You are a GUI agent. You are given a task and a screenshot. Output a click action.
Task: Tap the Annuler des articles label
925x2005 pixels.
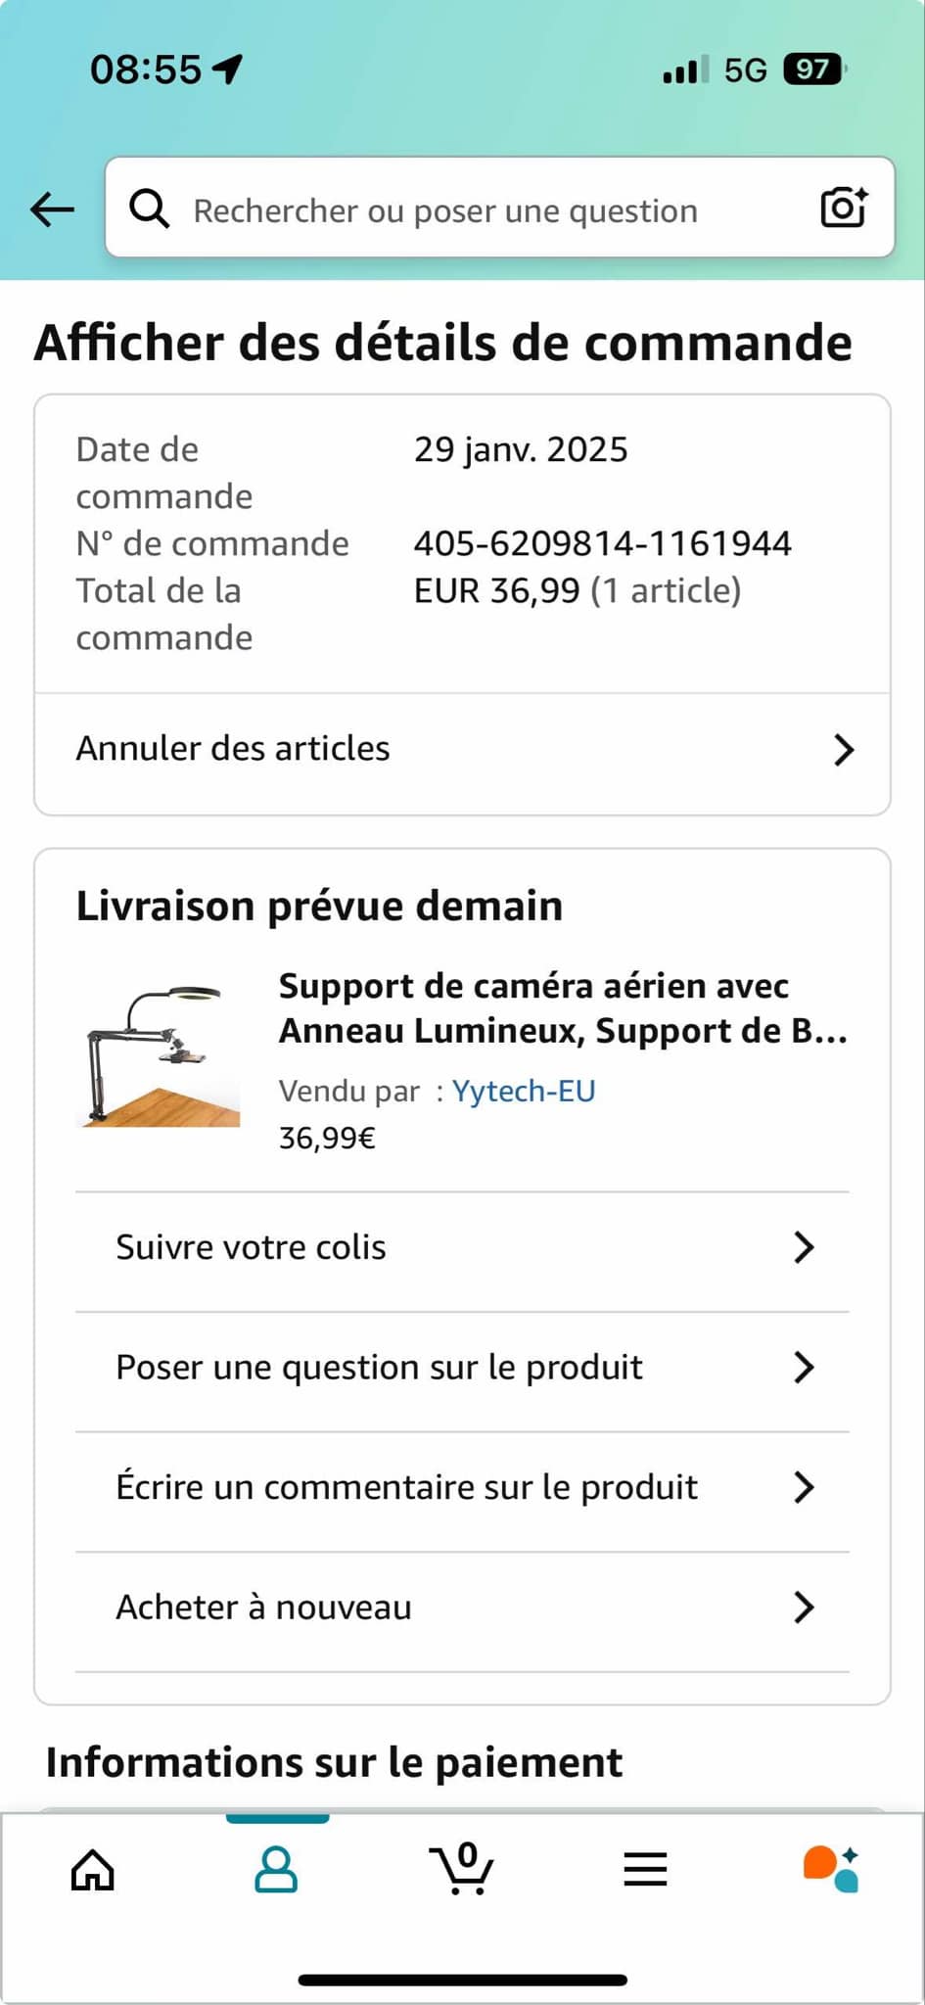(233, 749)
